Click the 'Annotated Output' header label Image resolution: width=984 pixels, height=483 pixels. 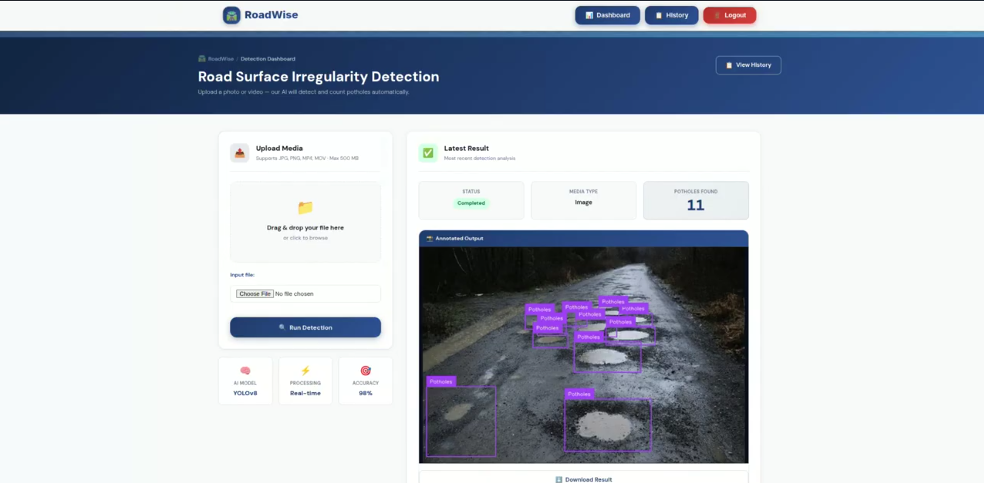click(459, 238)
